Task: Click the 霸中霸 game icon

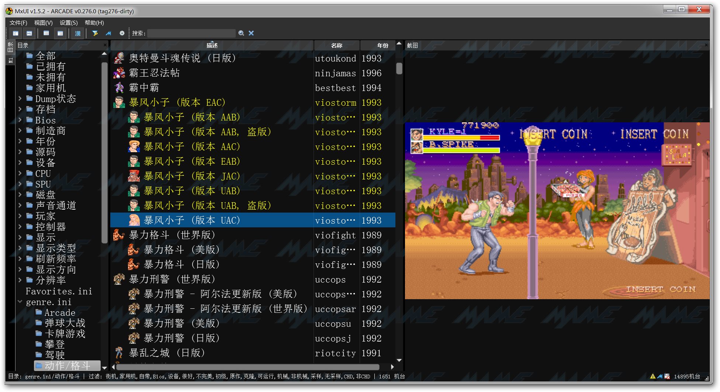Action: [x=119, y=88]
